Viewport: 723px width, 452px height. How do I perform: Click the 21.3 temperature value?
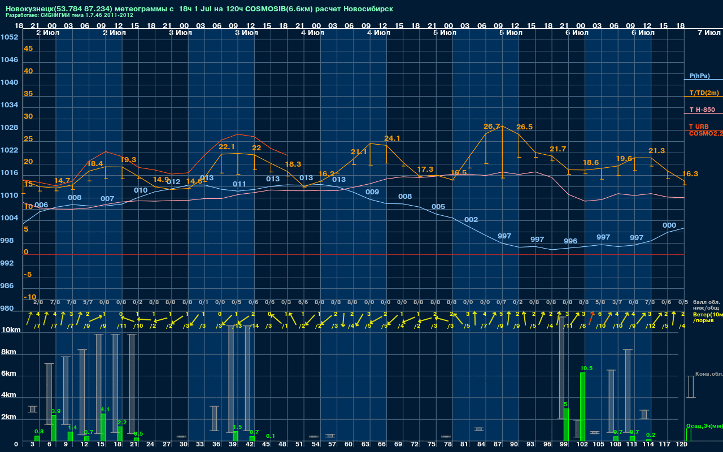click(x=657, y=151)
